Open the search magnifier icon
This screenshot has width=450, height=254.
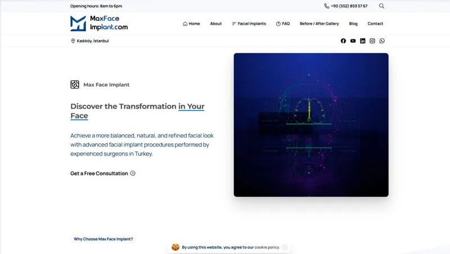click(381, 6)
